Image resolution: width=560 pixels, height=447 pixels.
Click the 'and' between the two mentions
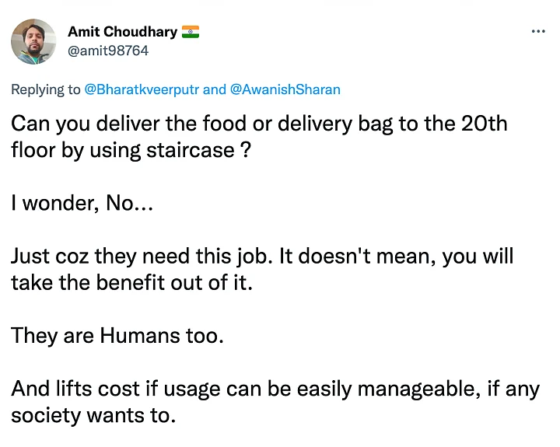pyautogui.click(x=215, y=89)
